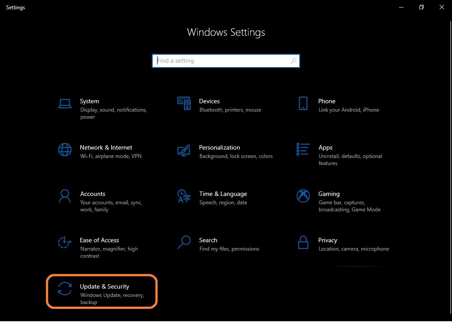Go to the Accounts title

93,194
